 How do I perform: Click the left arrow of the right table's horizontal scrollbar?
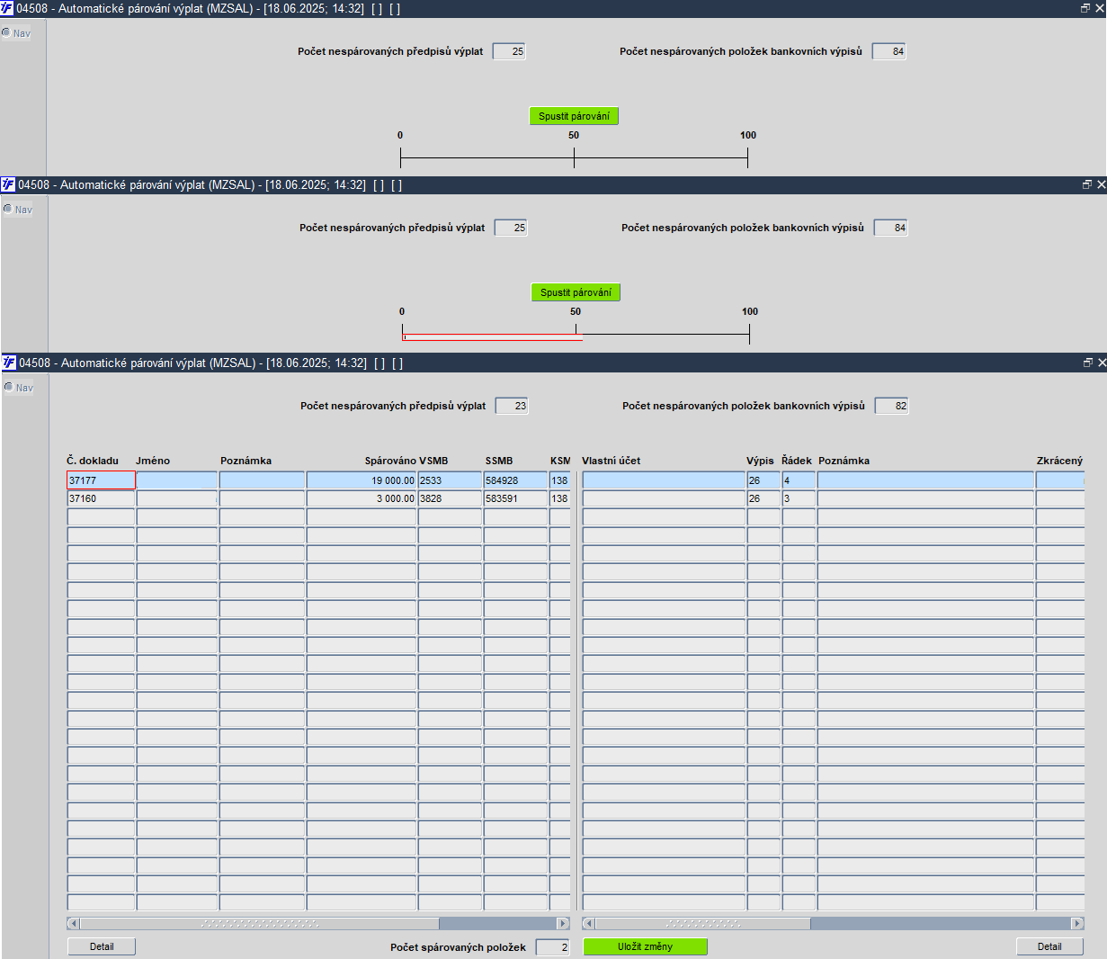[589, 923]
